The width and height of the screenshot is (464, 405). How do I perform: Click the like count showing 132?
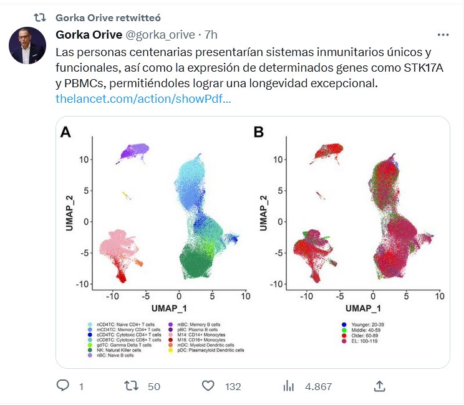coord(233,386)
